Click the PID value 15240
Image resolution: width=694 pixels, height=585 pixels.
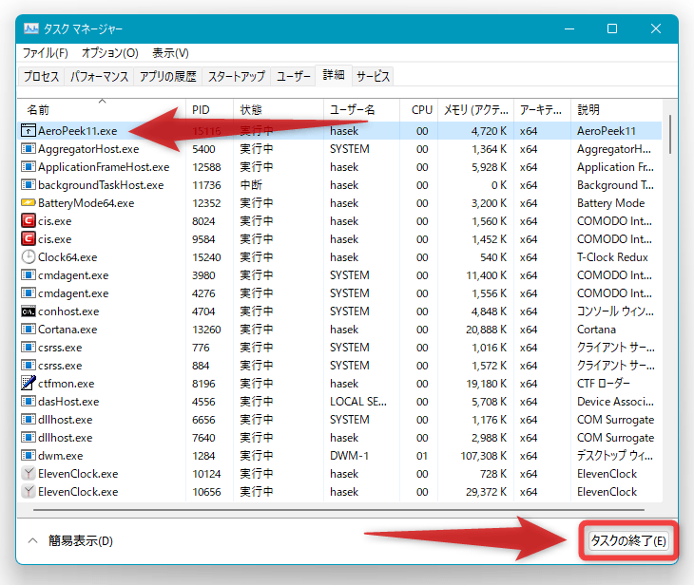(x=206, y=257)
